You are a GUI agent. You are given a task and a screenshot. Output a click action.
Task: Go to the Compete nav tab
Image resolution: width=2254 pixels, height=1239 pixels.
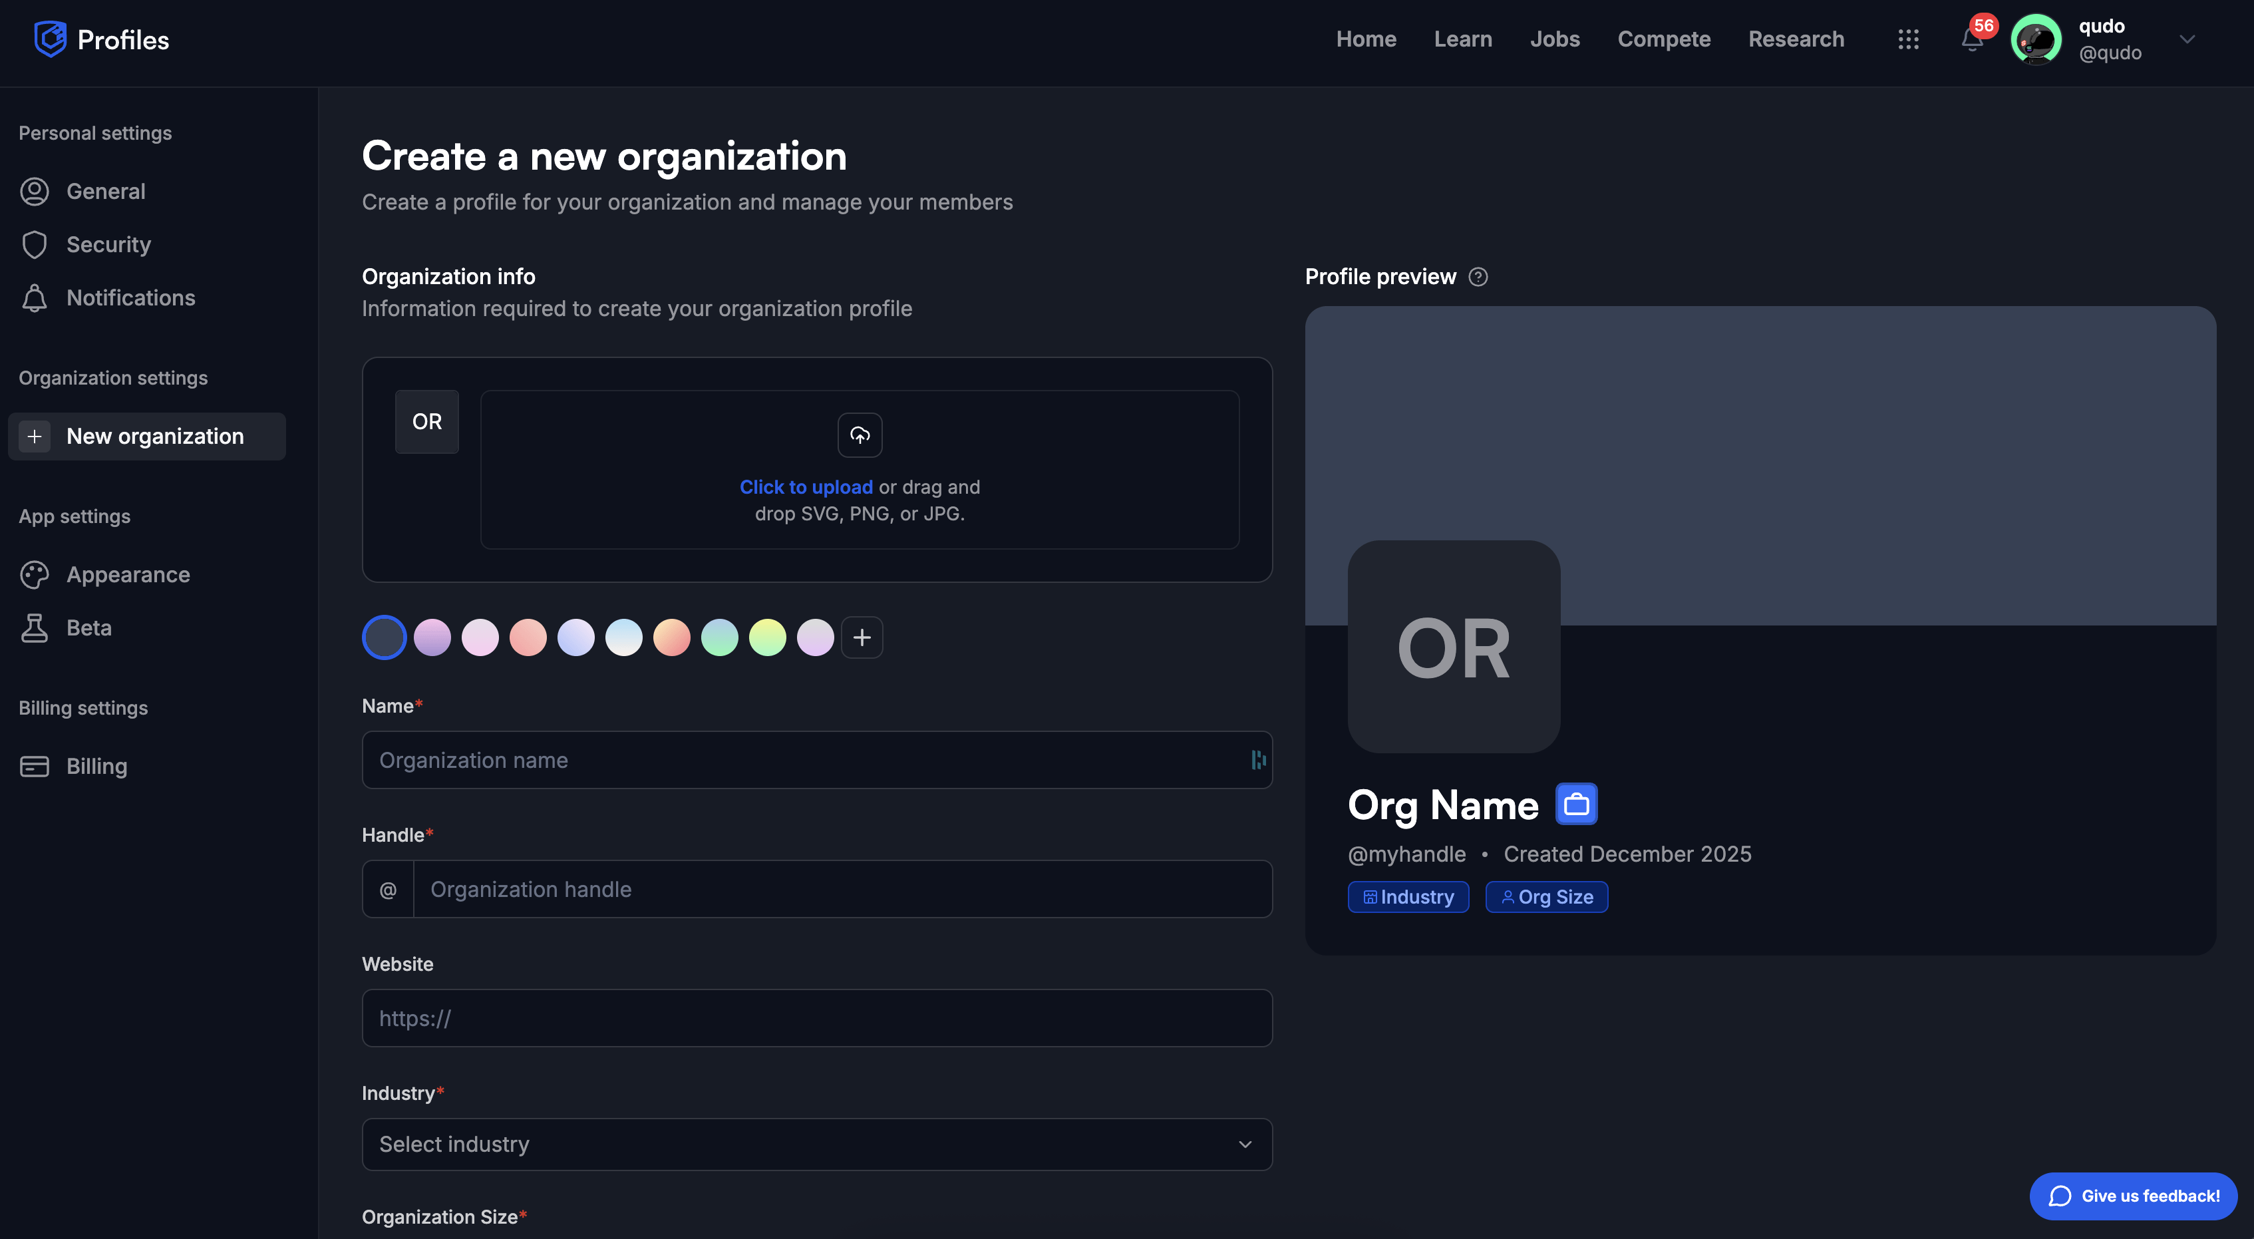click(1663, 39)
